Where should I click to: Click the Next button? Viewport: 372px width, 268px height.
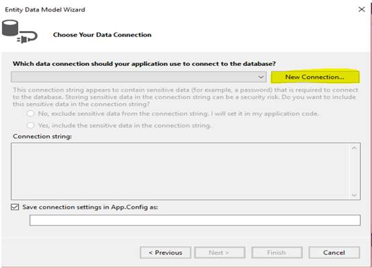(220, 253)
